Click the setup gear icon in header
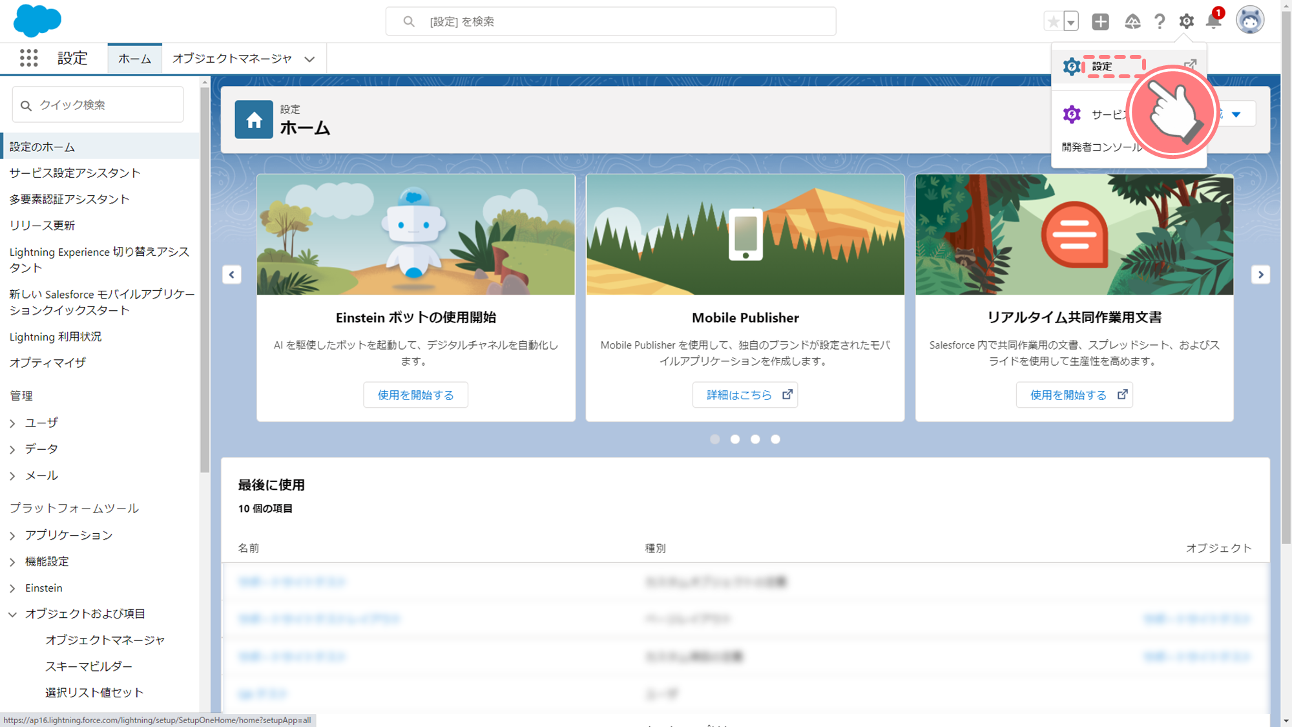The height and width of the screenshot is (727, 1292). click(x=1186, y=21)
